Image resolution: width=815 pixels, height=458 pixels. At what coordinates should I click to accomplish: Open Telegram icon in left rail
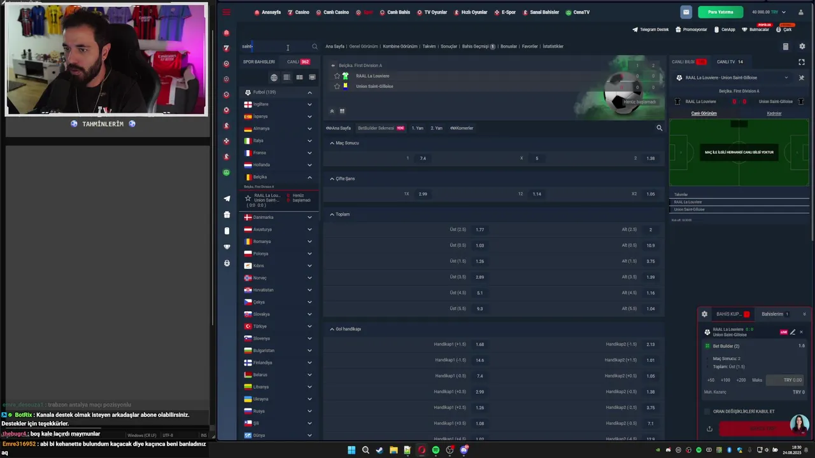pyautogui.click(x=227, y=198)
